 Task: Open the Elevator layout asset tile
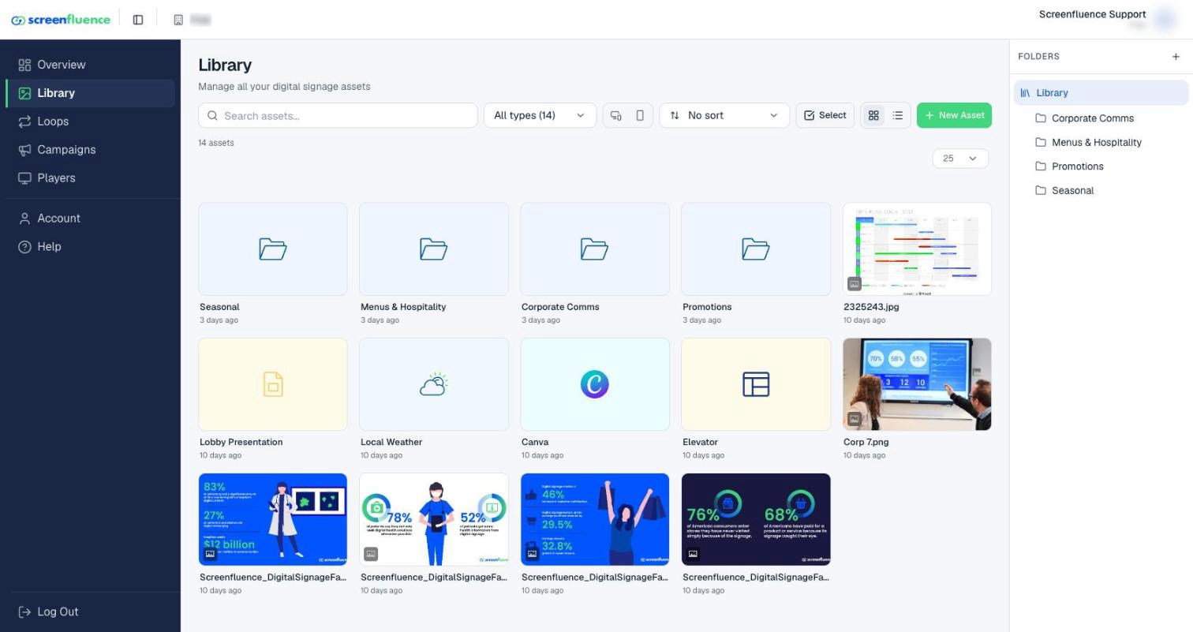point(756,384)
